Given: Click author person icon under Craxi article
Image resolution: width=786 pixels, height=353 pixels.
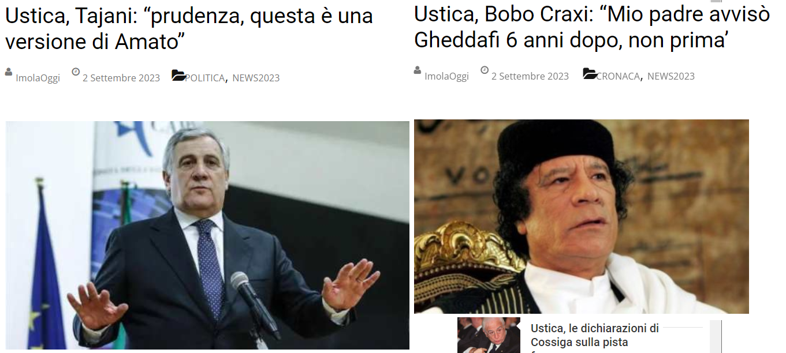Looking at the screenshot, I should point(418,70).
